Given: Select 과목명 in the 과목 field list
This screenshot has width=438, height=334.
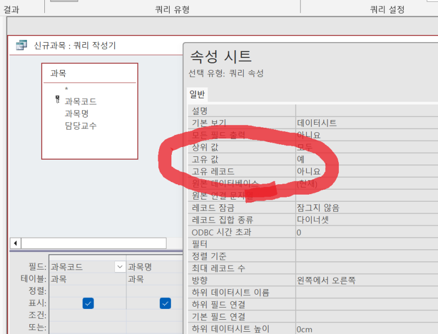Looking at the screenshot, I should [77, 114].
